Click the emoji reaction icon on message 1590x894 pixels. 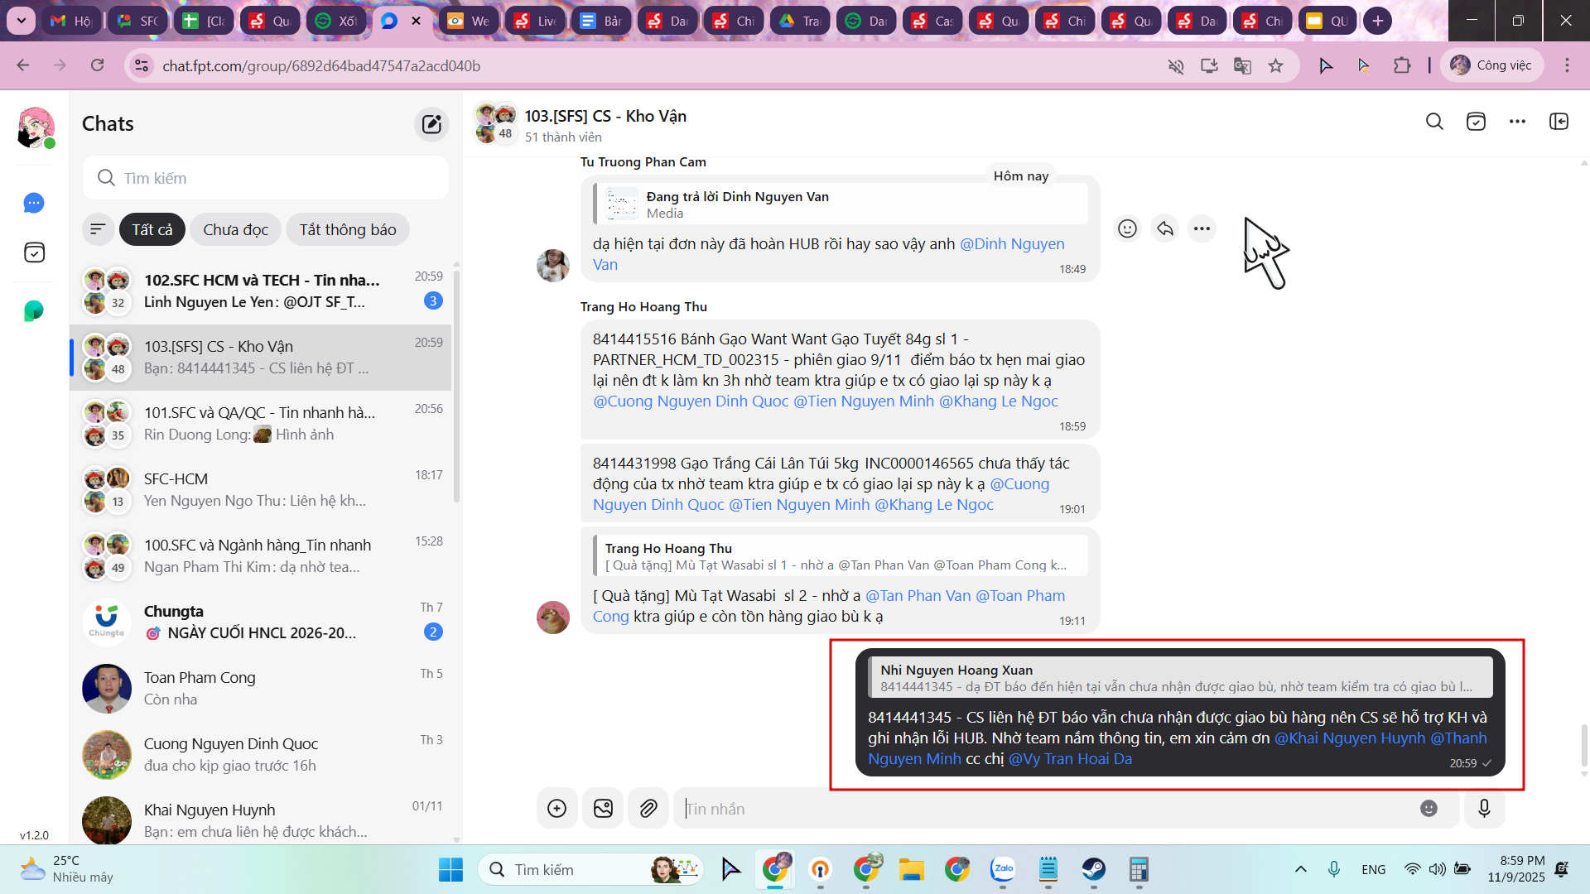click(x=1127, y=228)
